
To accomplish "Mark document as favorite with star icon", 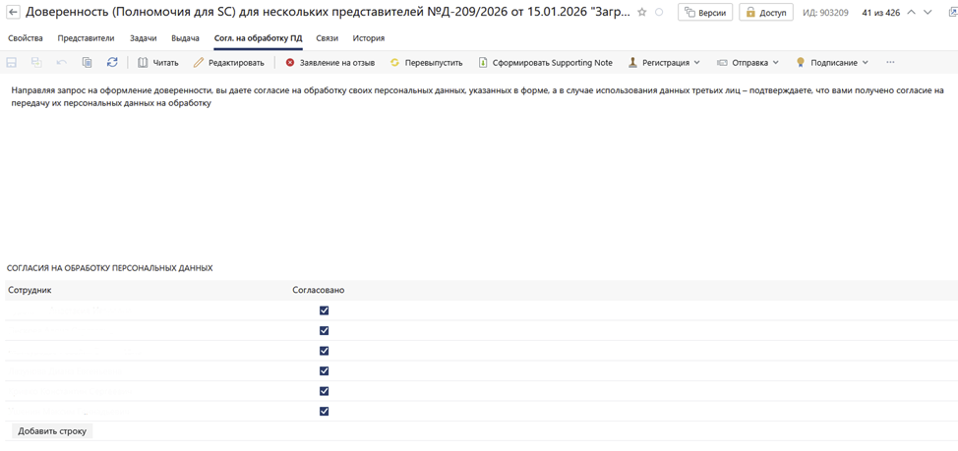I will 642,13.
